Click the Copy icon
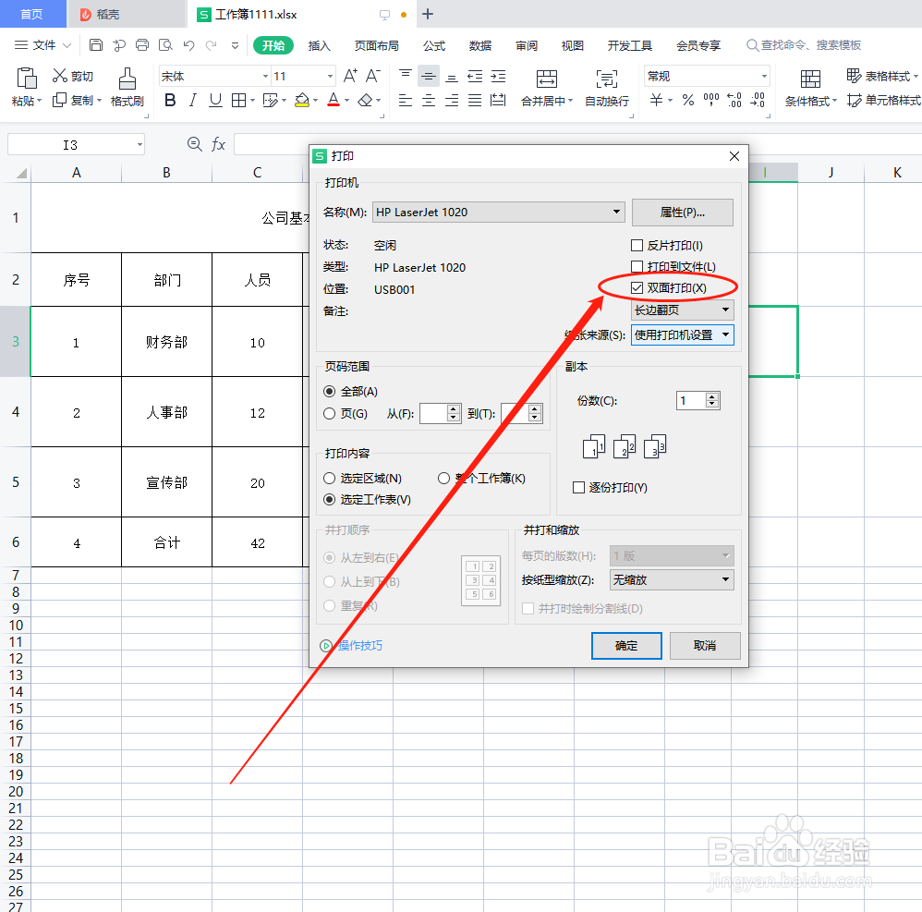 tap(59, 100)
